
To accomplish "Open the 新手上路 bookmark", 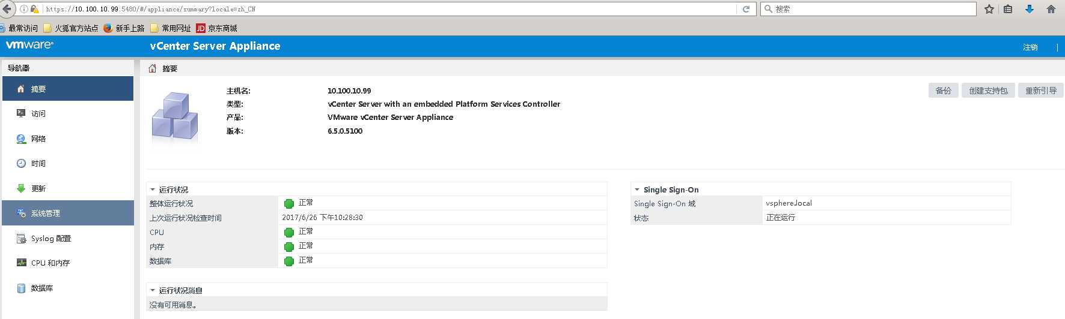I will pos(124,28).
